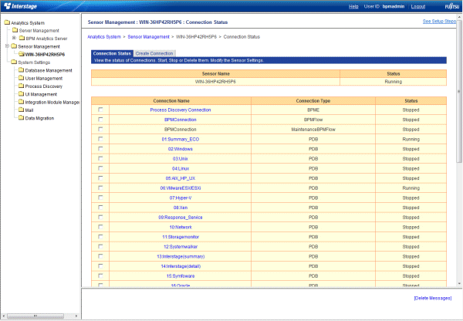
Task: Select the 01:Summary_ECO row checkbox
Action: tap(100, 139)
